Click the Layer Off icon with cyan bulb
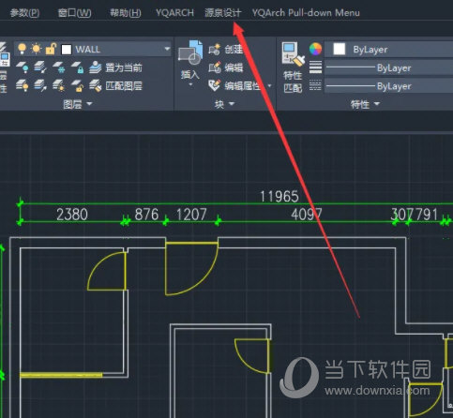The height and width of the screenshot is (418, 453). click(23, 67)
